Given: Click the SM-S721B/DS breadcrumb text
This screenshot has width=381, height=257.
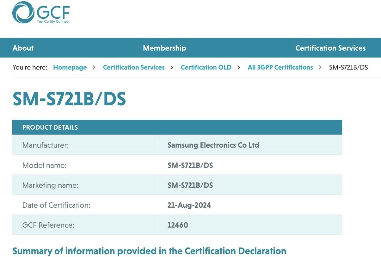Looking at the screenshot, I should coord(348,67).
